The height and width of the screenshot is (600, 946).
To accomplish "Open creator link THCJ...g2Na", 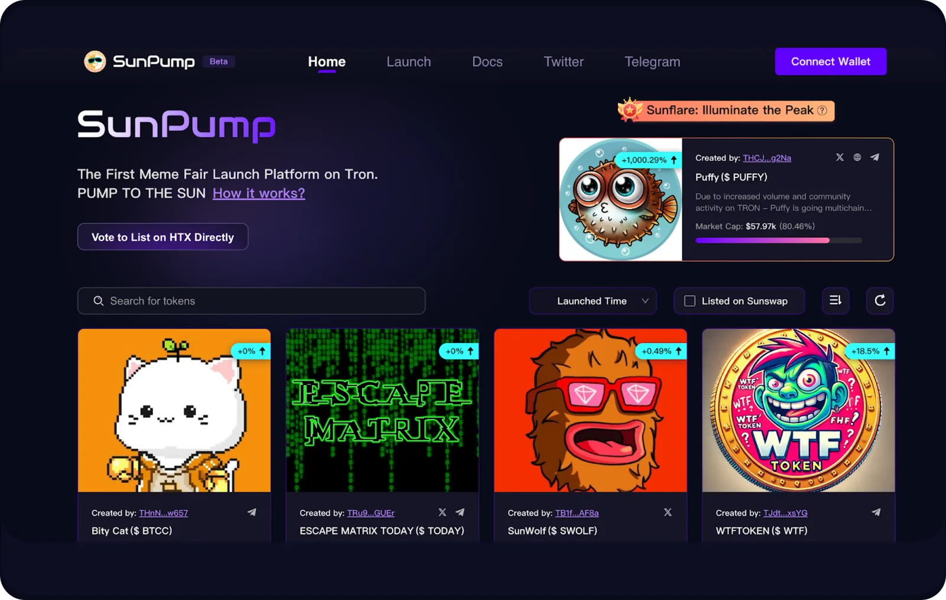I will 767,158.
